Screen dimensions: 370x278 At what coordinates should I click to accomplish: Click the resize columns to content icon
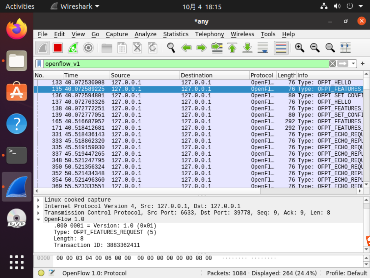[x=345, y=48]
